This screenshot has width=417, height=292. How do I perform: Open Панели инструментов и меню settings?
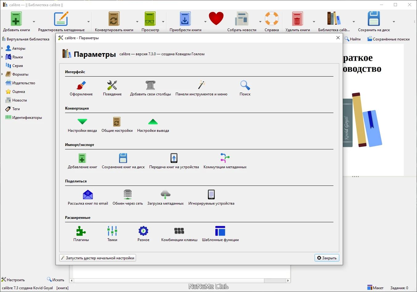coord(201,88)
